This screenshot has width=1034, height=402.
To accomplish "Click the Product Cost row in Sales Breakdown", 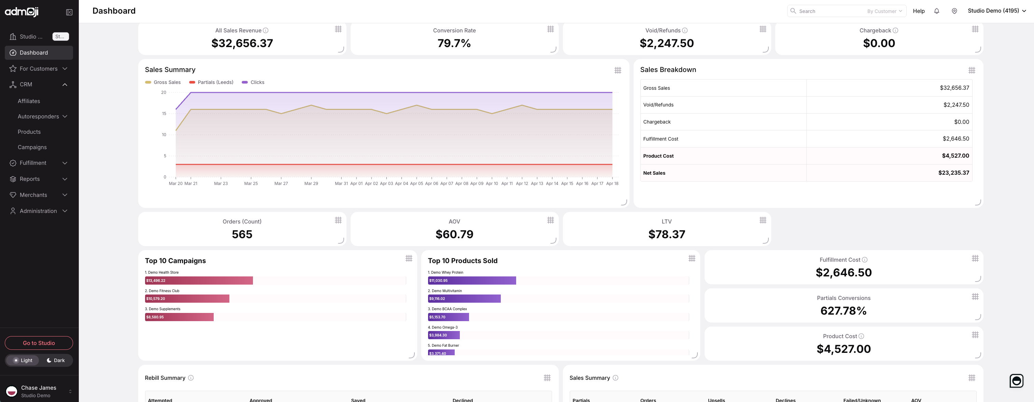I will pyautogui.click(x=806, y=156).
